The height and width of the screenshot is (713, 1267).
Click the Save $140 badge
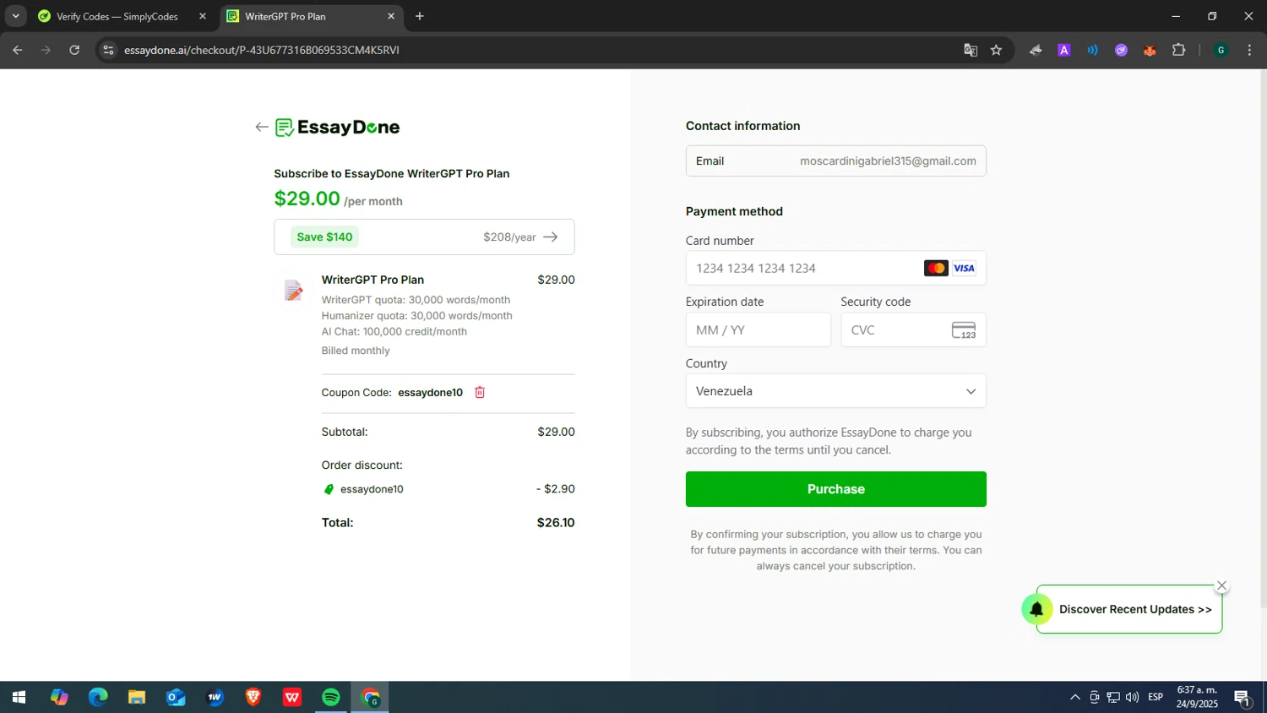324,237
